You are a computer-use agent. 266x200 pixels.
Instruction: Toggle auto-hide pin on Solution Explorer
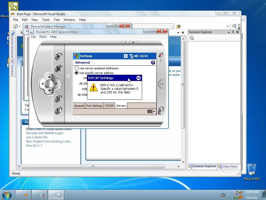233,32
